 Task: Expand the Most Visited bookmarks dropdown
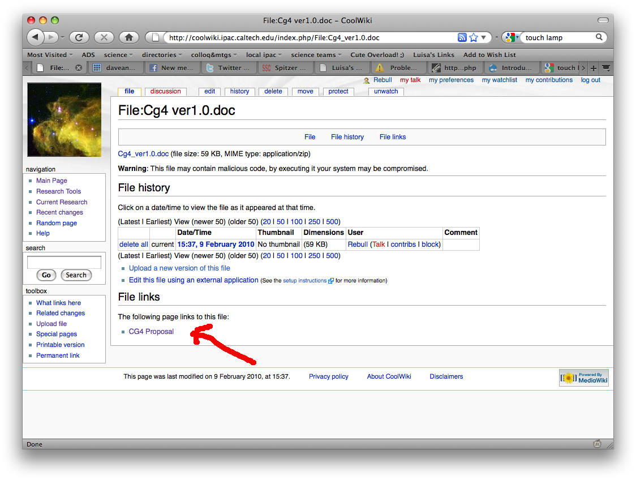(50, 55)
